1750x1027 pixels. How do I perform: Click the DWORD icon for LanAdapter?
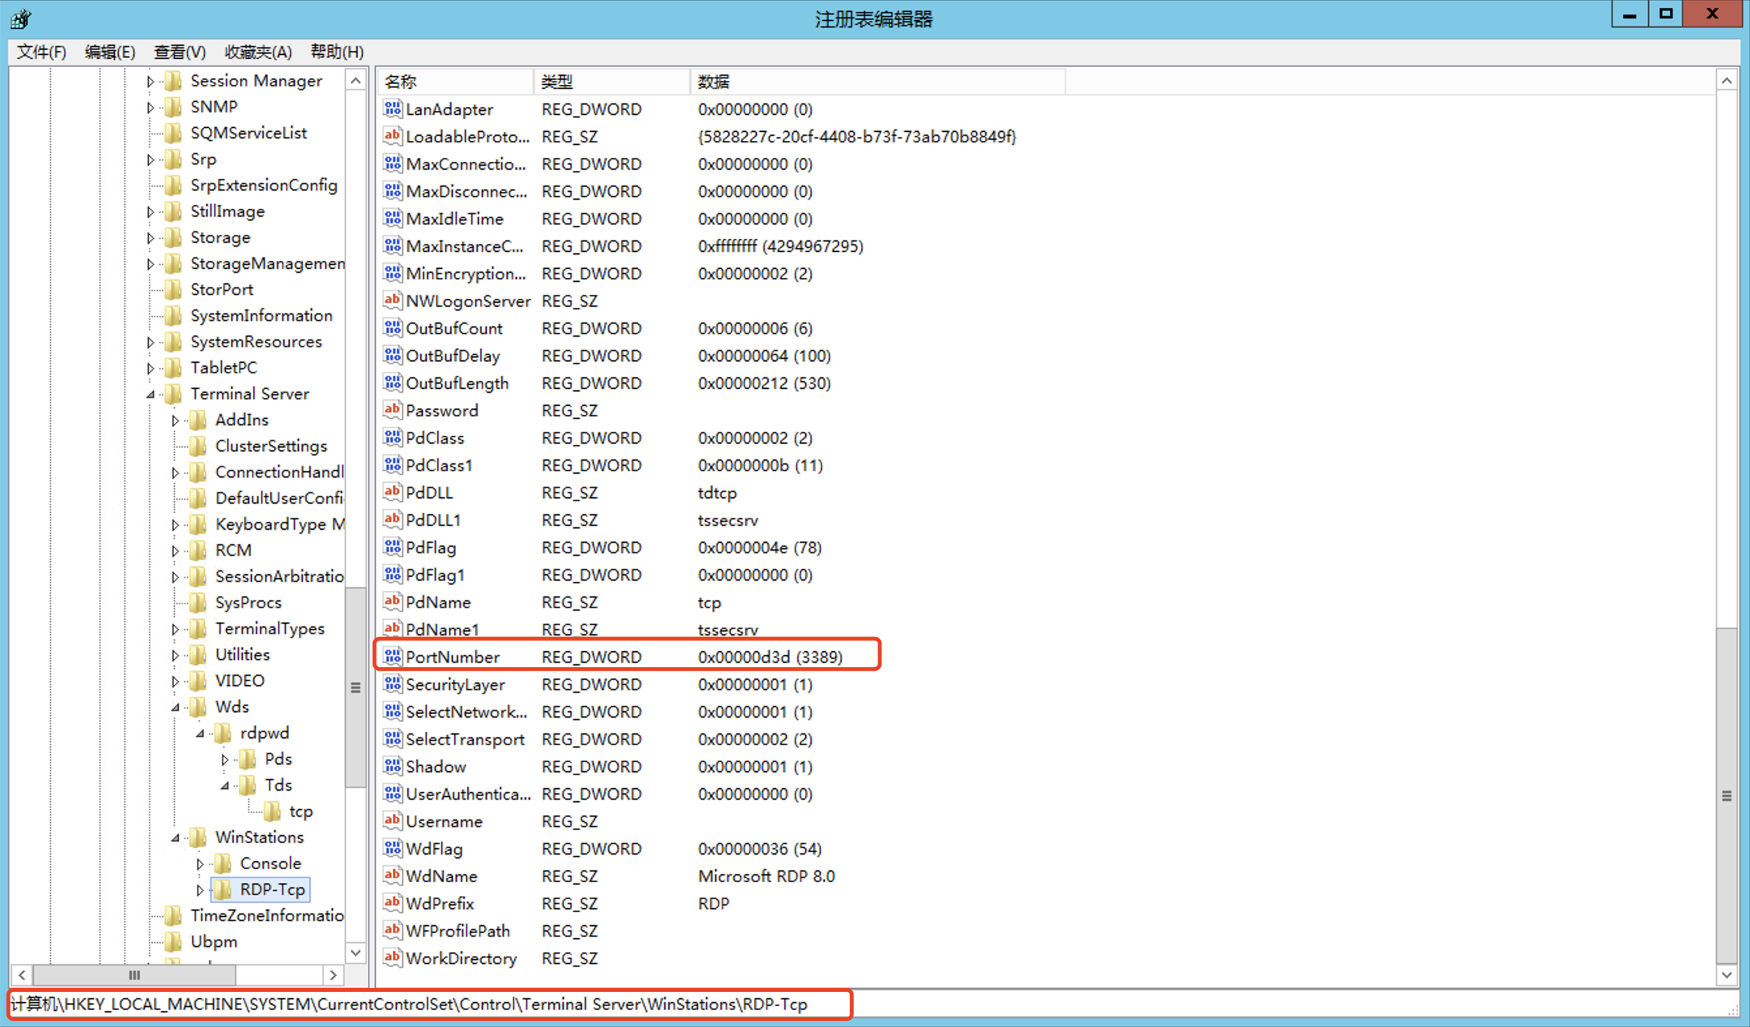coord(392,108)
